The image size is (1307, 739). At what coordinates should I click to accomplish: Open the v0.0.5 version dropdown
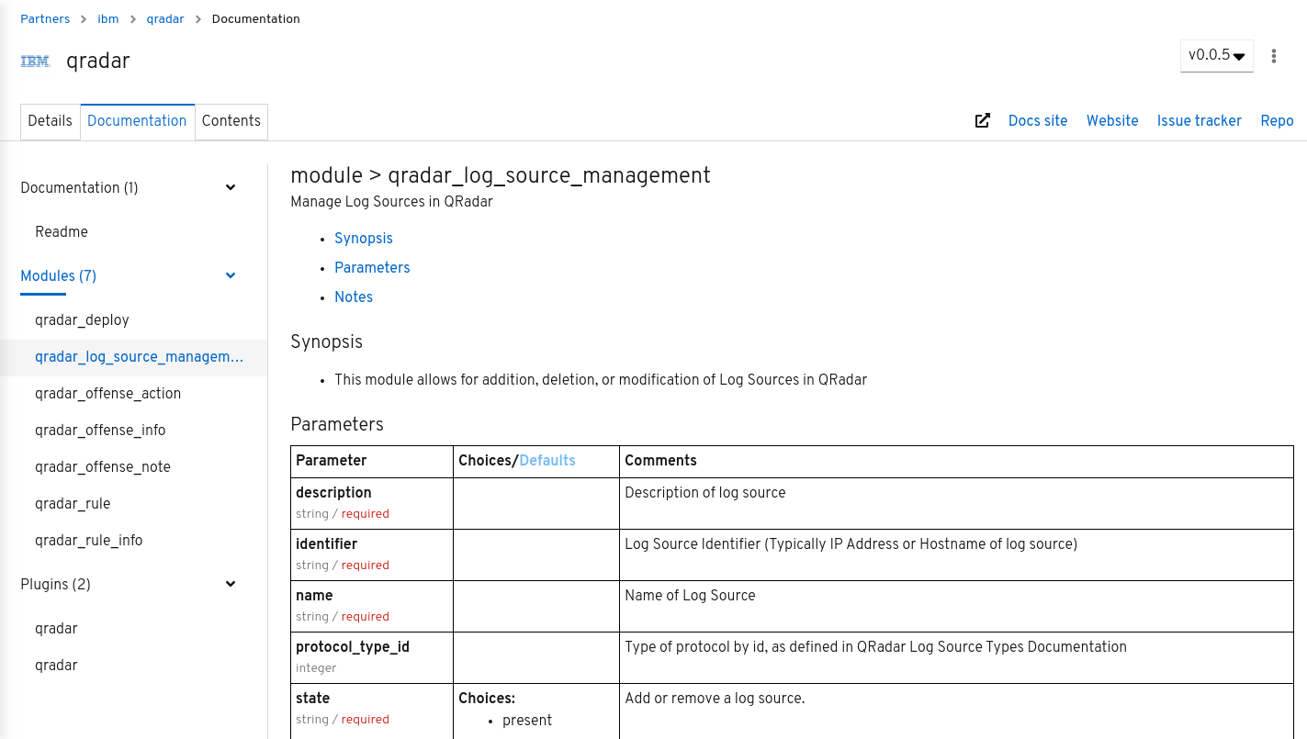point(1216,56)
